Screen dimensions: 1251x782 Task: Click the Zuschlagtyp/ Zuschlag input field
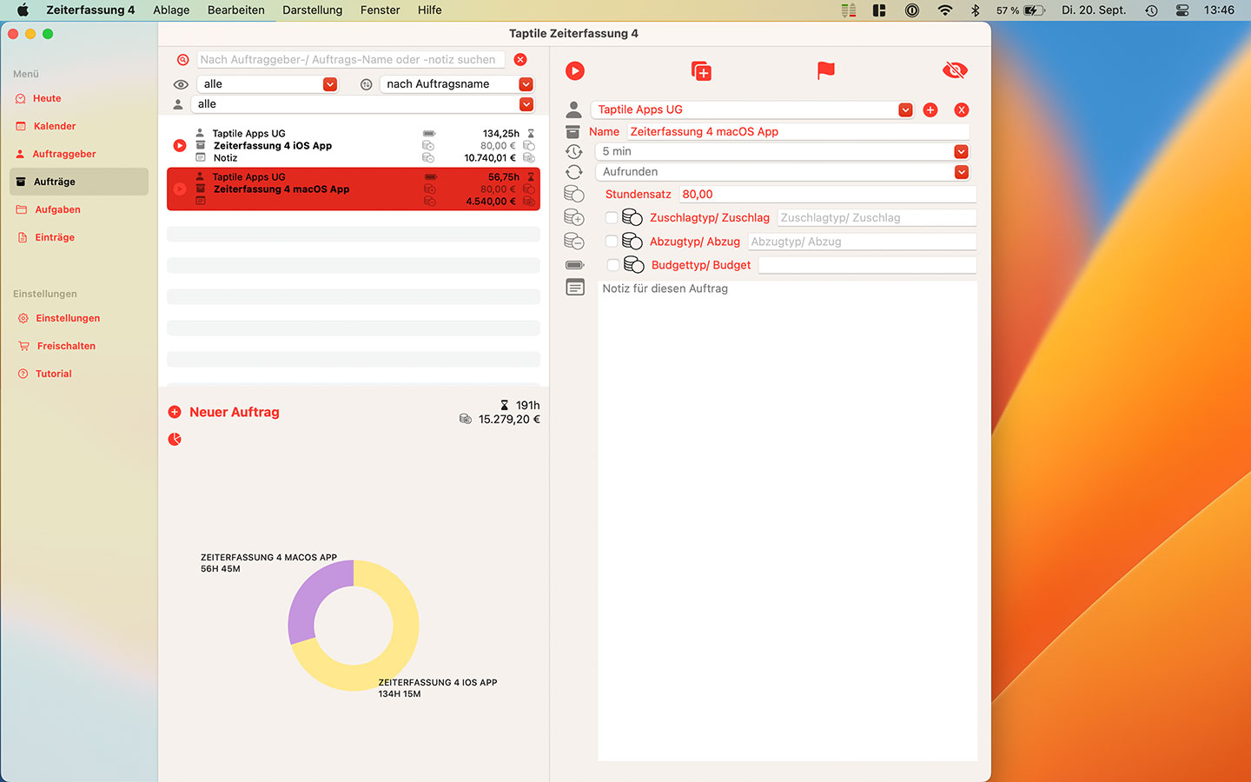click(877, 218)
